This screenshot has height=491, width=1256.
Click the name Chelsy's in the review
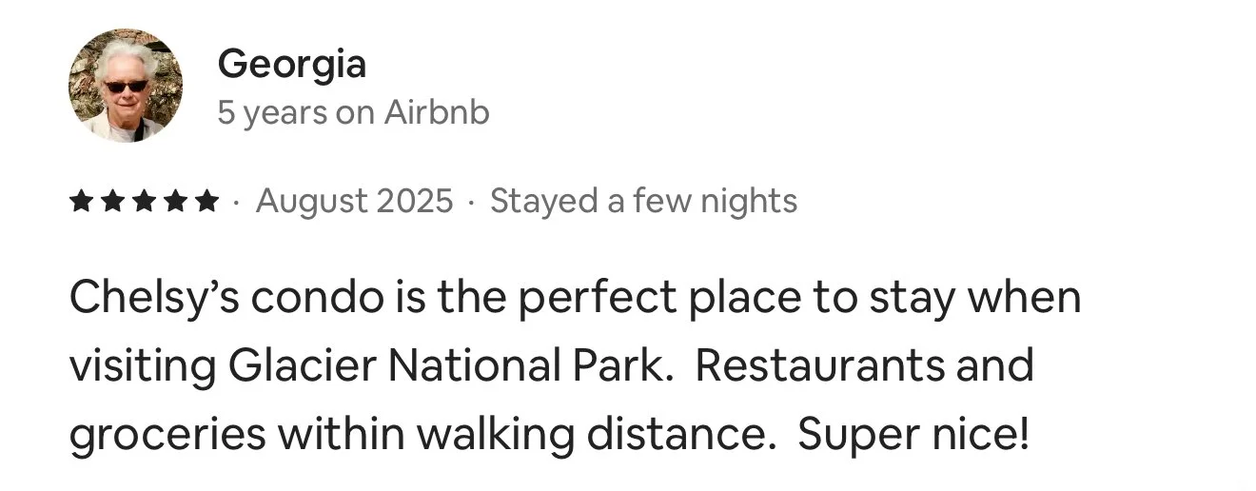coord(154,299)
